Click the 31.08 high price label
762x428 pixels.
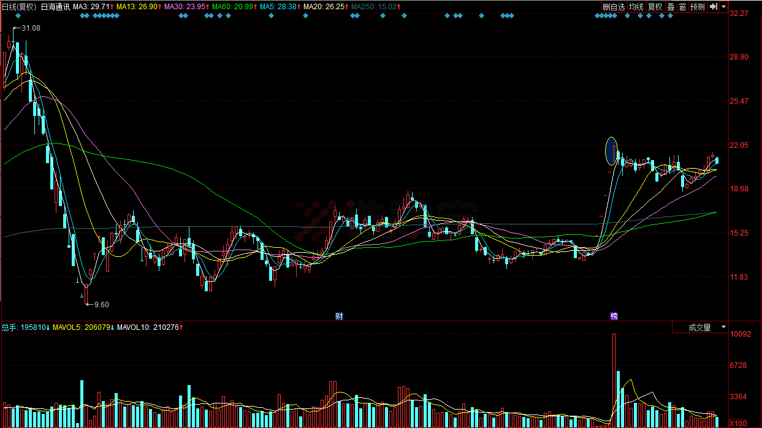coord(31,28)
